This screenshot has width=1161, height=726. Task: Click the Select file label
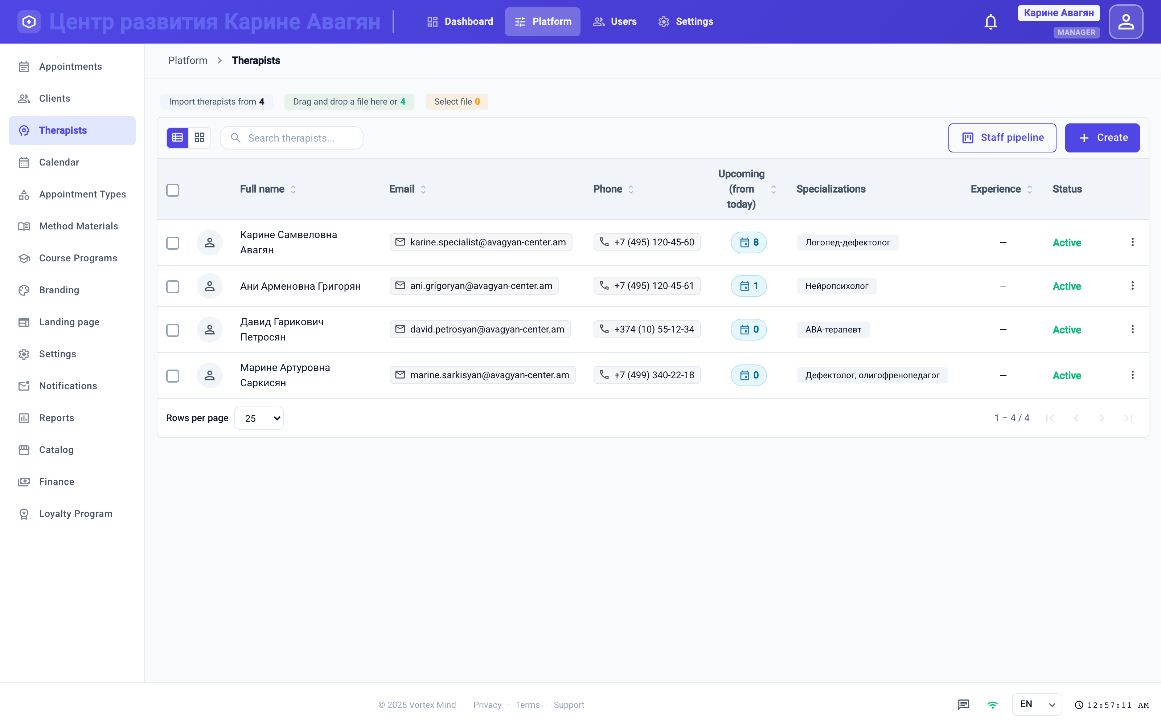tap(457, 102)
